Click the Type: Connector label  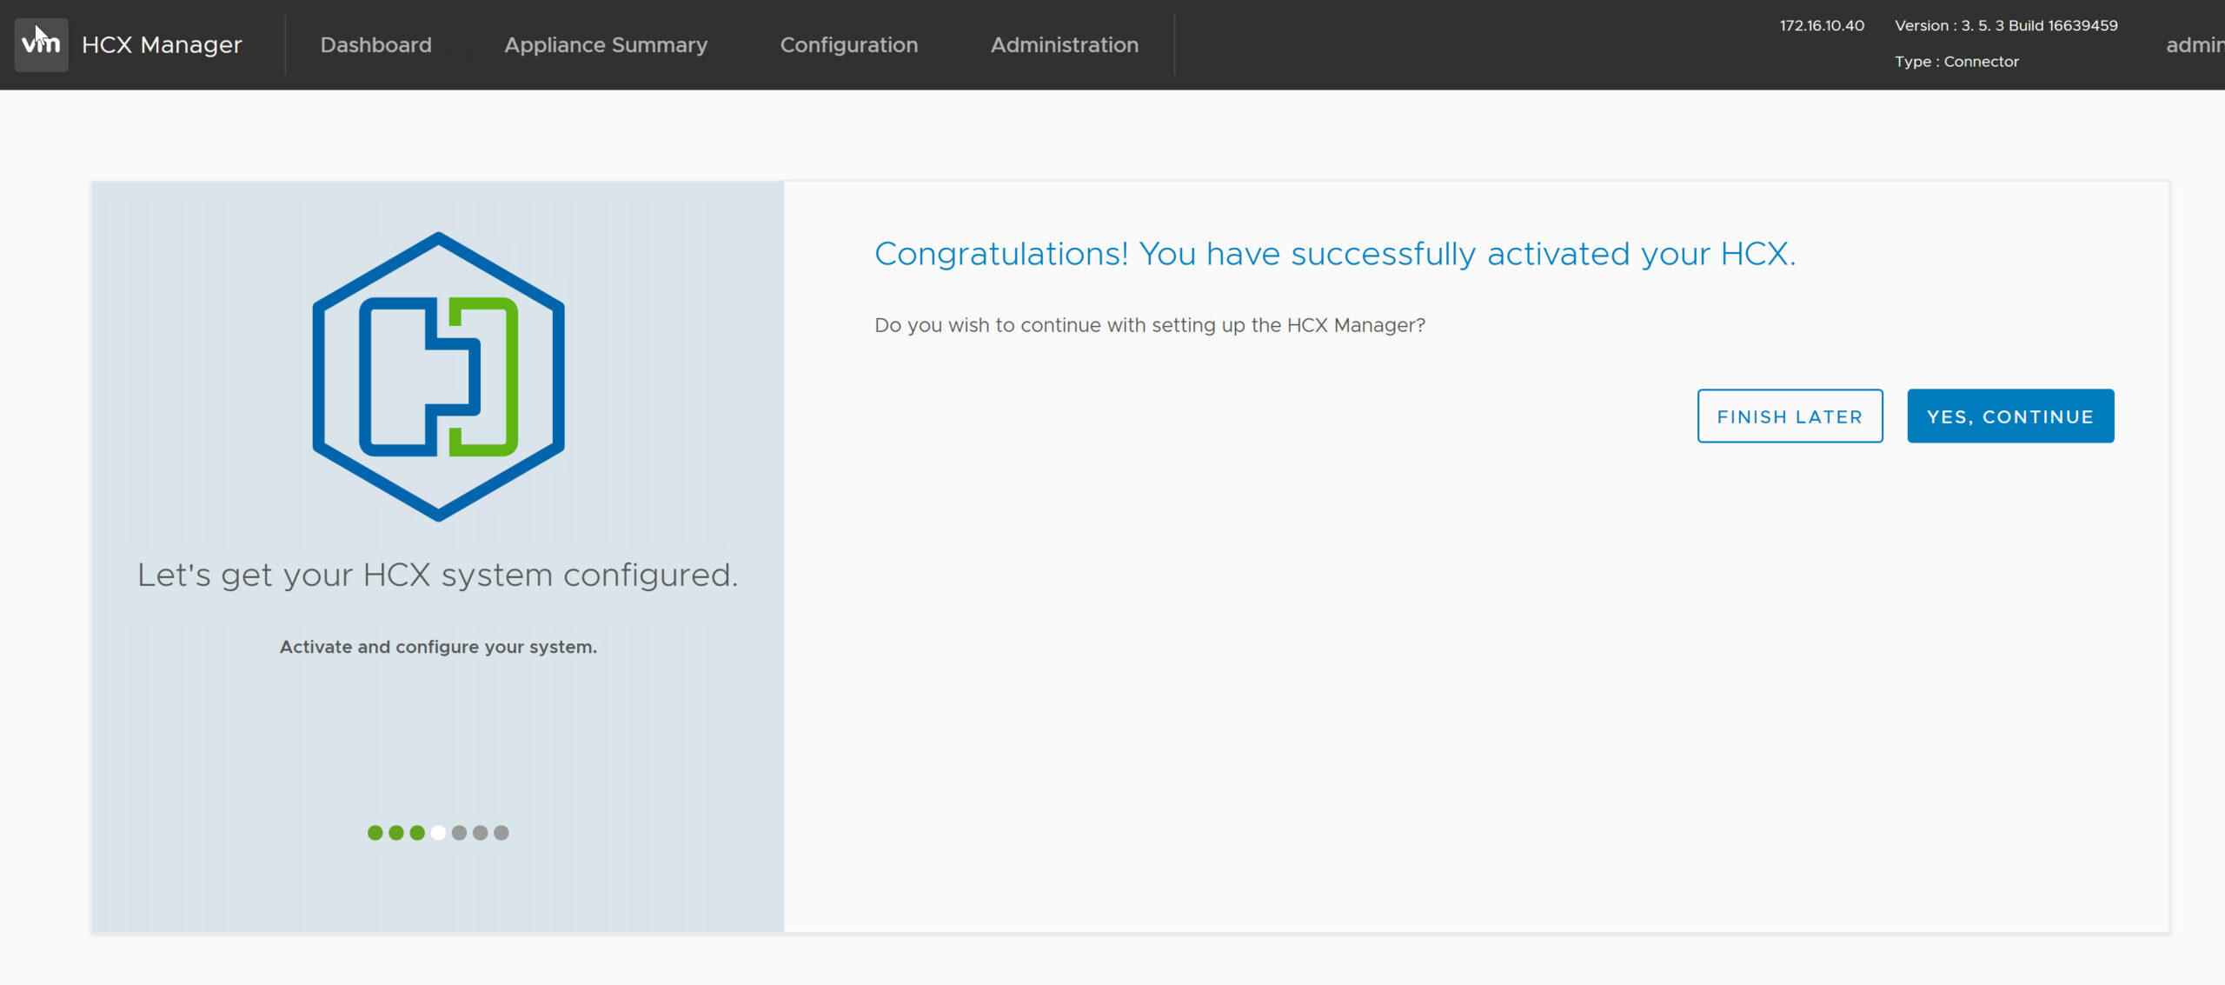point(1956,62)
